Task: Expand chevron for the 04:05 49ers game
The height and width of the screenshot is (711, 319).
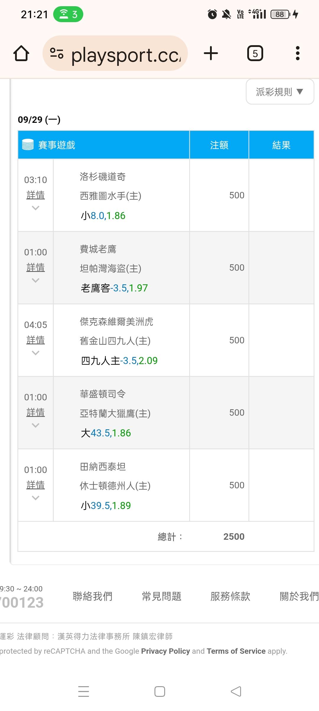Action: click(35, 353)
